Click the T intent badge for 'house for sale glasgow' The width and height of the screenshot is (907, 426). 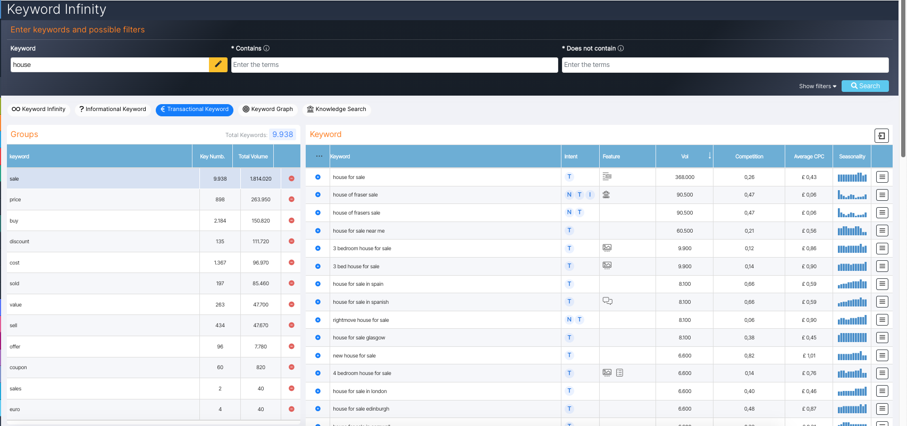coord(569,337)
